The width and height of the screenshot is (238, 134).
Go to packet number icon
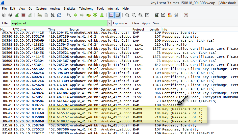(x=89, y=15)
